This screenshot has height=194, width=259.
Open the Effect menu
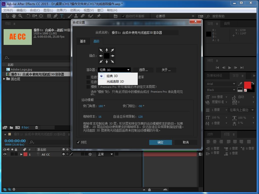pyautogui.click(x=61, y=10)
